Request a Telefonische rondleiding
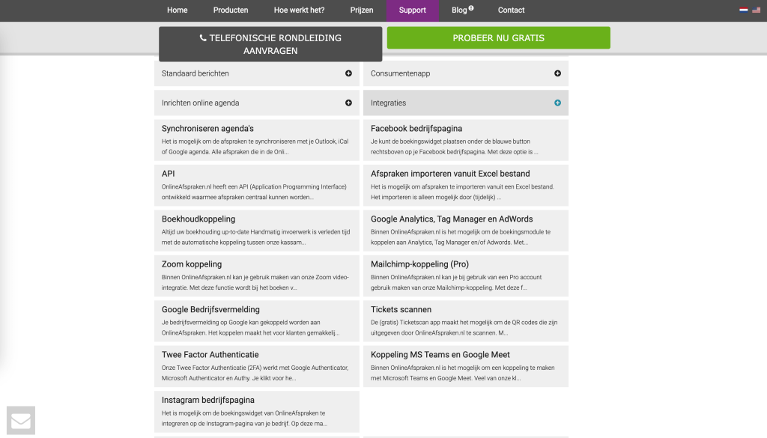Image resolution: width=767 pixels, height=438 pixels. tap(270, 44)
